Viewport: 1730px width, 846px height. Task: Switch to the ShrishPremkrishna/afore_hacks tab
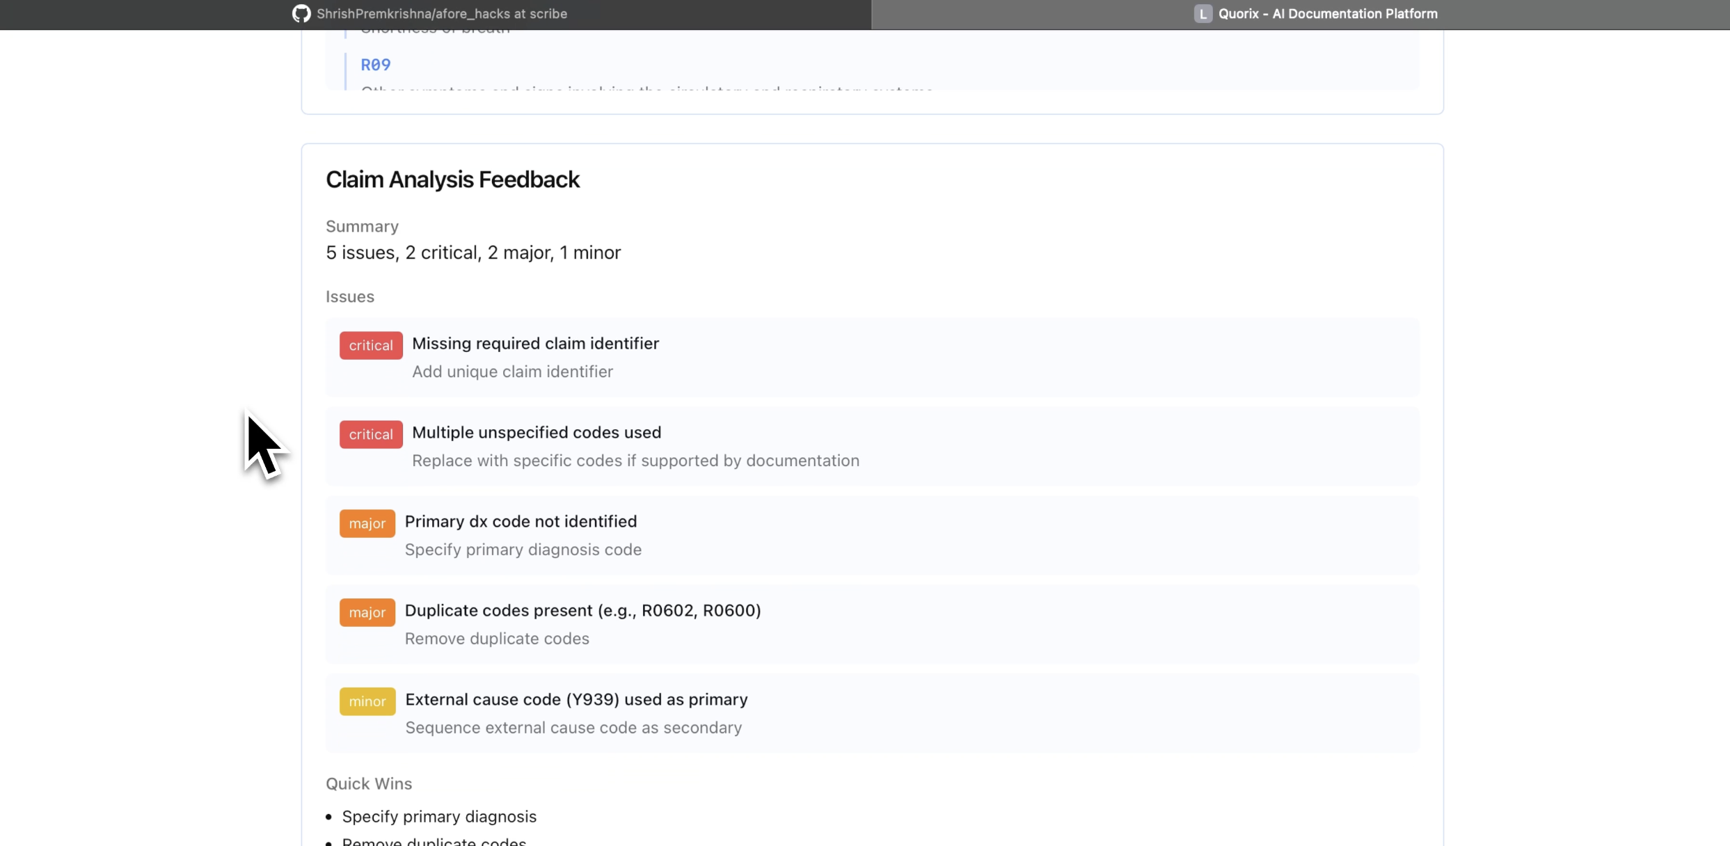pyautogui.click(x=441, y=14)
